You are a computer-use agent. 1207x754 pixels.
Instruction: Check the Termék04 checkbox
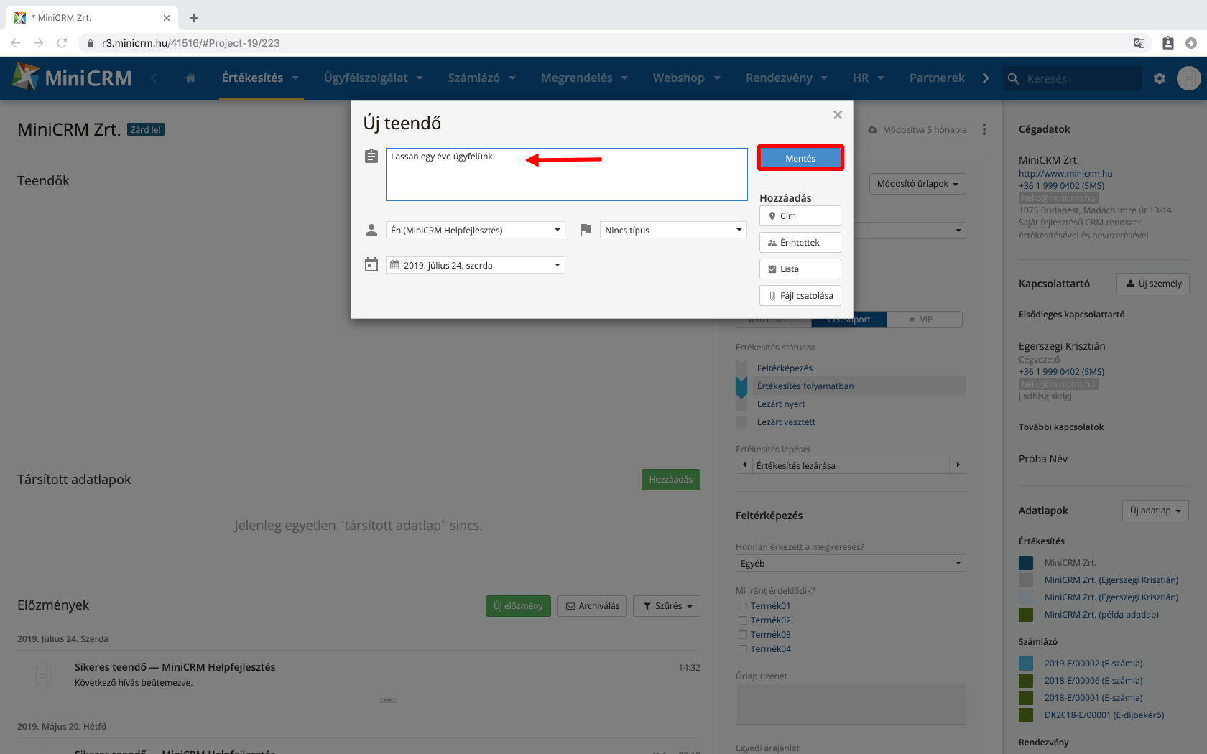[743, 649]
